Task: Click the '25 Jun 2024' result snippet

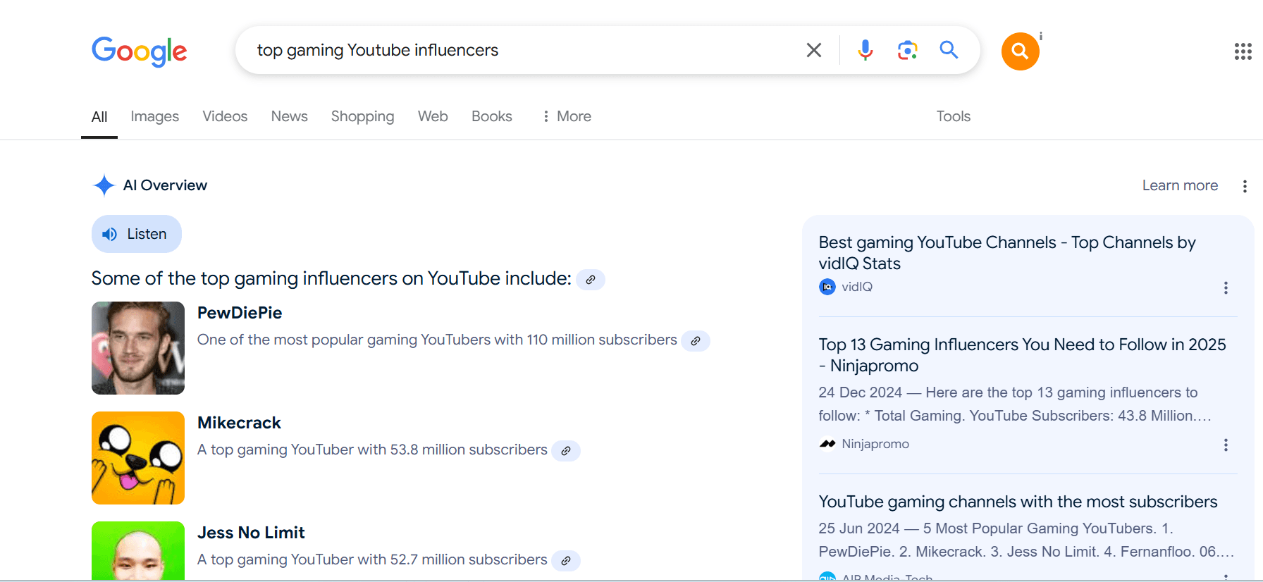Action: pos(1026,540)
